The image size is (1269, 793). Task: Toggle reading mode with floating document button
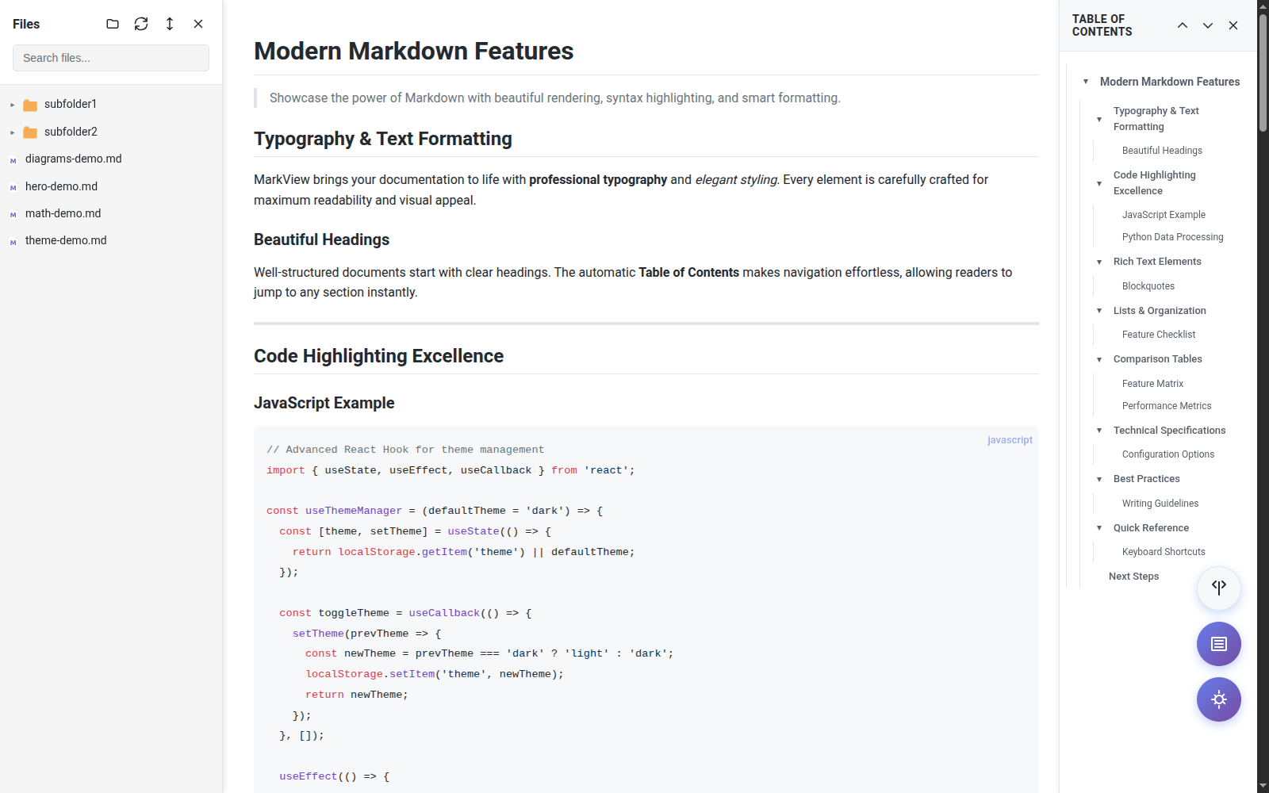tap(1219, 644)
